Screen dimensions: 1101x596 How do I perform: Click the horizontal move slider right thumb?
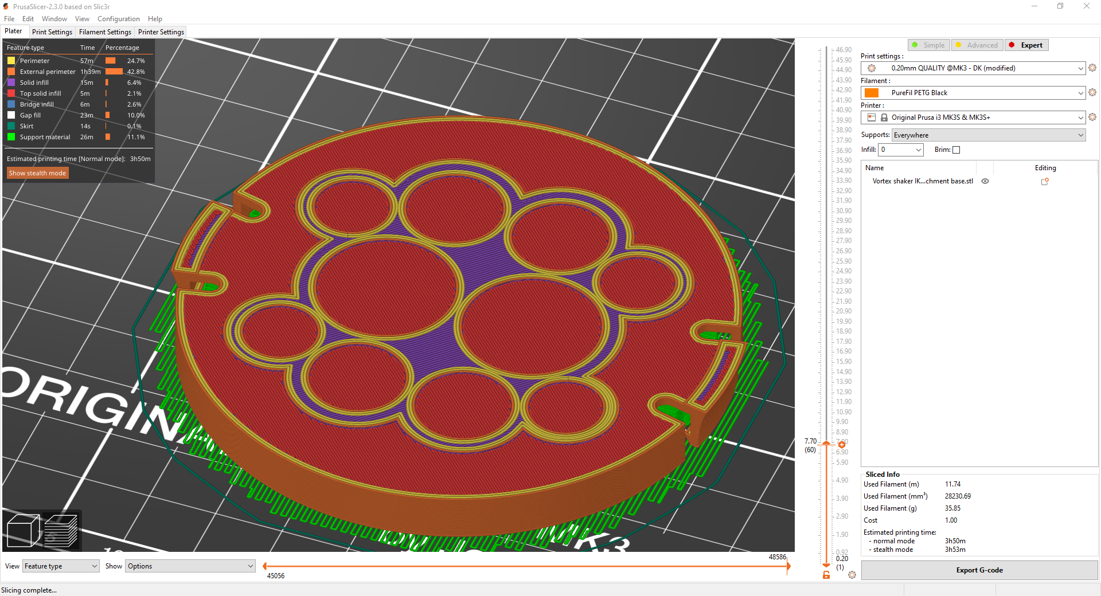pos(788,566)
